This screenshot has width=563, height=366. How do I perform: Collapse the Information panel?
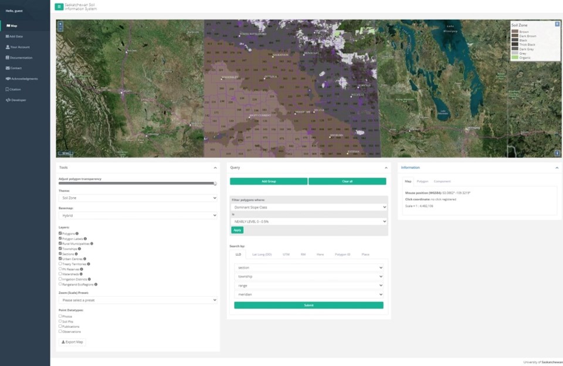557,168
